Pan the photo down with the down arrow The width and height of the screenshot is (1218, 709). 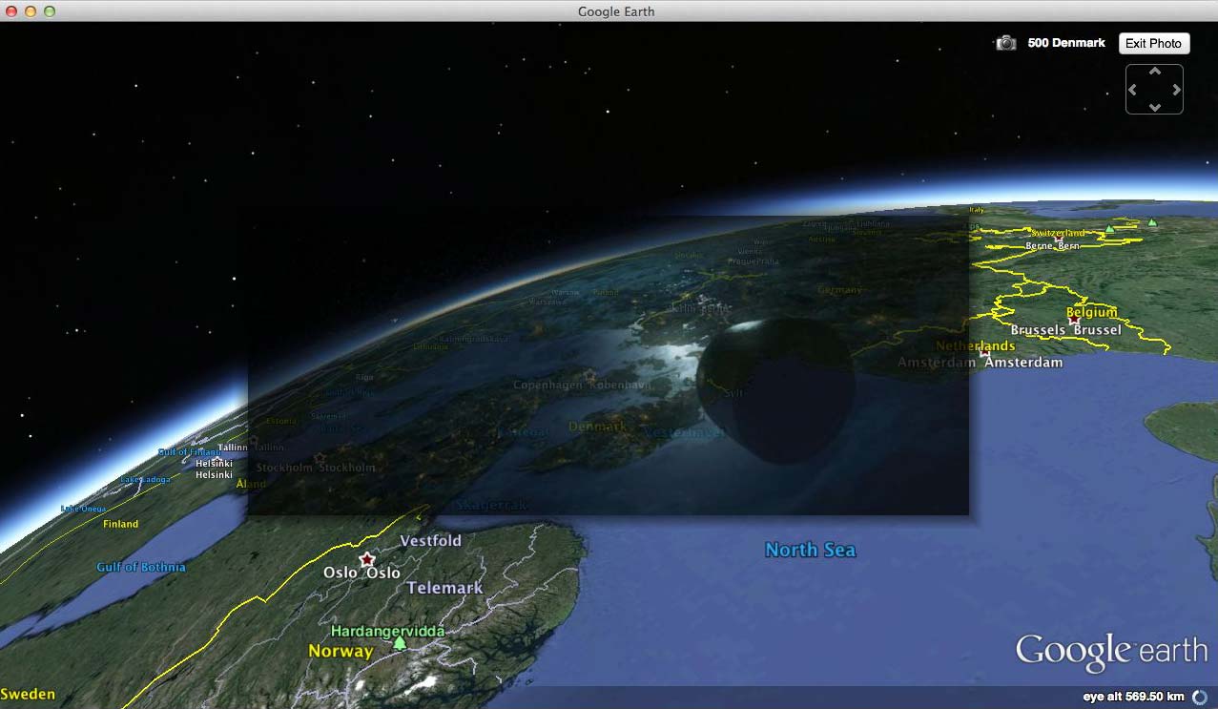pos(1154,107)
